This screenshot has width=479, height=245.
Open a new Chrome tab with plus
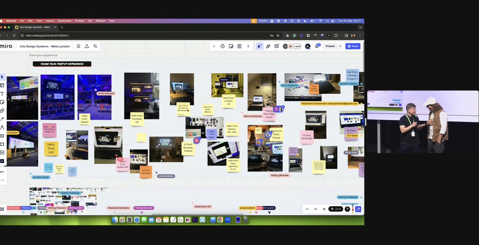62,27
